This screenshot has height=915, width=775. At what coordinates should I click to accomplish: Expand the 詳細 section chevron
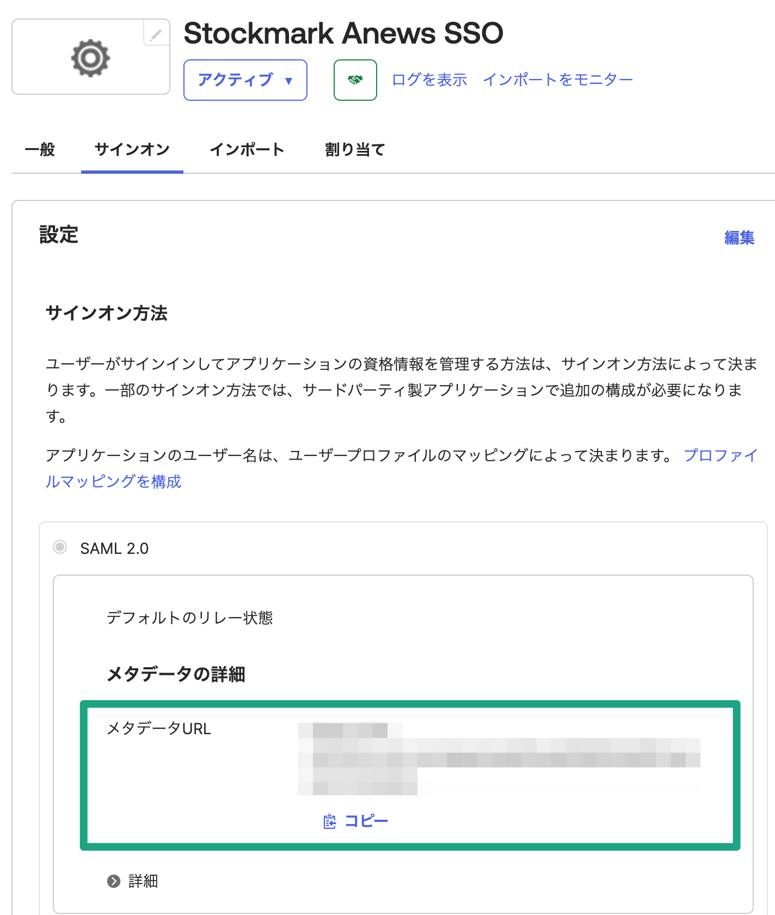point(114,881)
